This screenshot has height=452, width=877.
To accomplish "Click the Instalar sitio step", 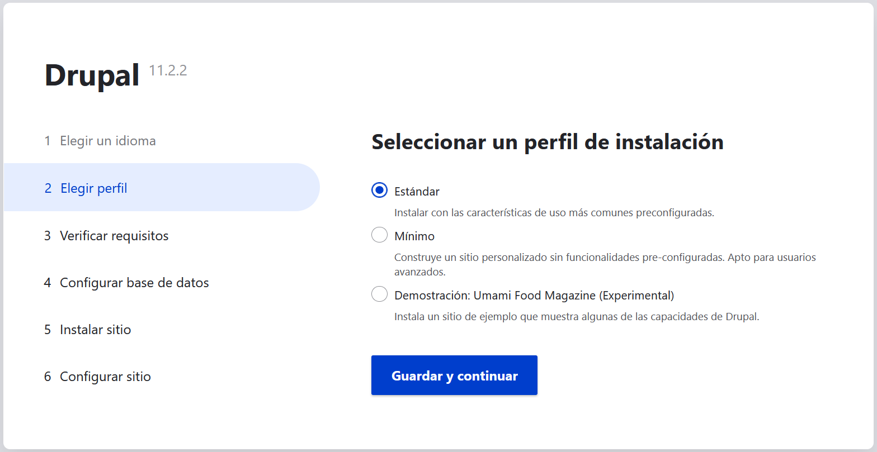I will pos(87,330).
